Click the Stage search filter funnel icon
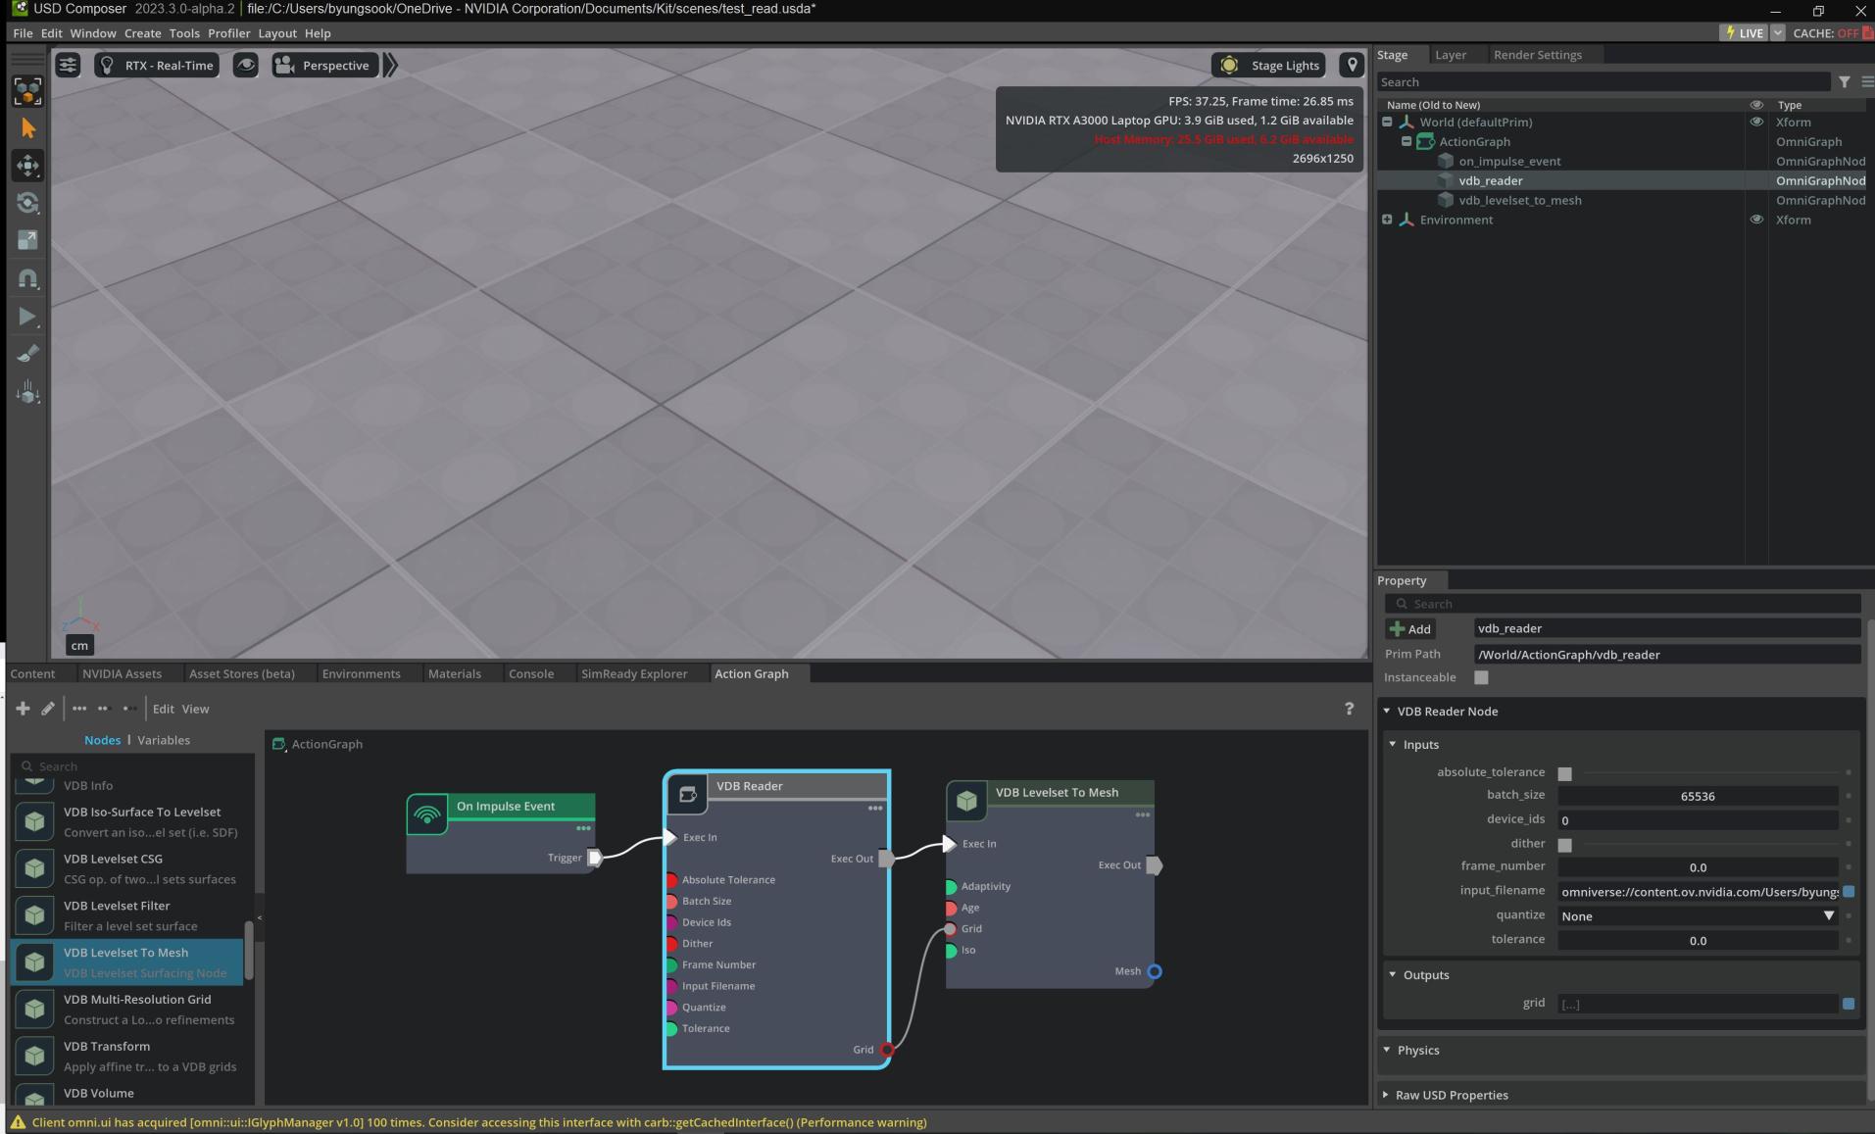This screenshot has width=1875, height=1134. [x=1844, y=82]
